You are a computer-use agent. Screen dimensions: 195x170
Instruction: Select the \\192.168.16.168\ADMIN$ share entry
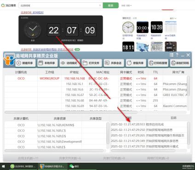pyautogui.click(x=56, y=125)
